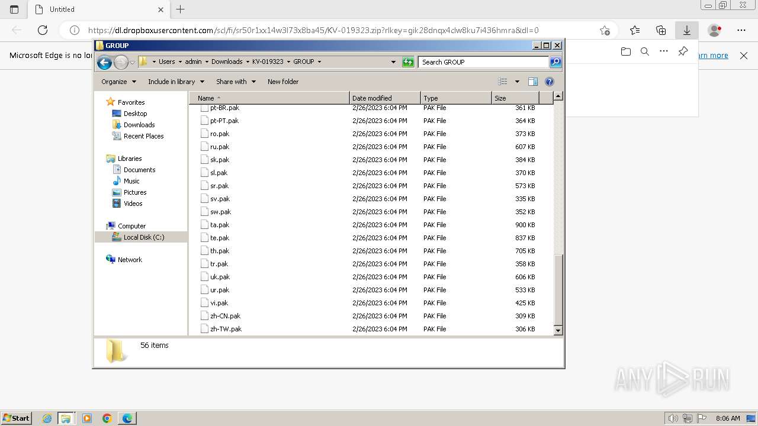Open the recent locations dropdown arrow
Viewport: 758px width, 426px height.
[133, 62]
